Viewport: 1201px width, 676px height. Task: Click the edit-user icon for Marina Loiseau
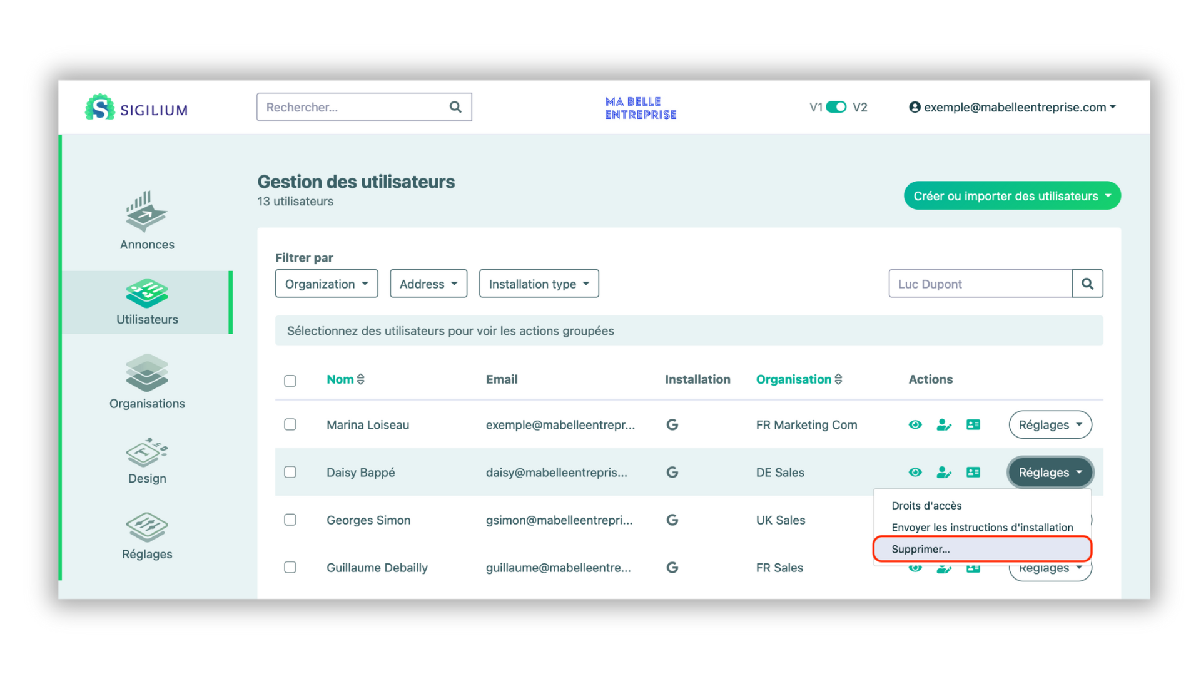[x=943, y=425]
